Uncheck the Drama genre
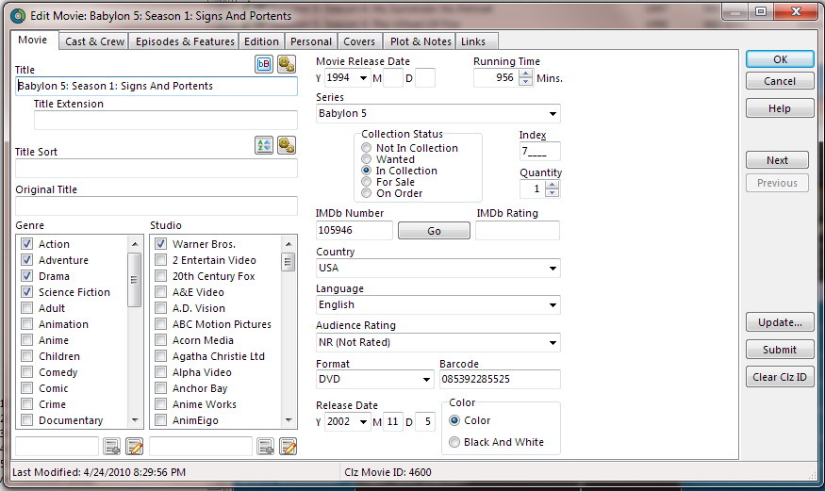The height and width of the screenshot is (491, 825). [26, 276]
